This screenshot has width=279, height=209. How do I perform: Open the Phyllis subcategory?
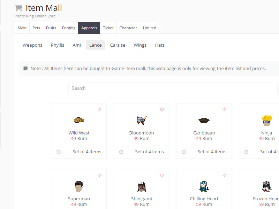point(58,45)
